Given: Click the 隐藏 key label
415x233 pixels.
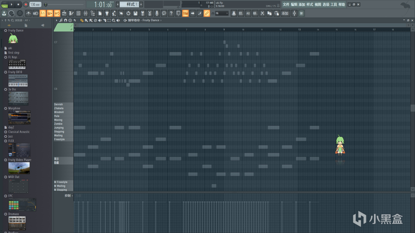Looking at the screenshot, I should click(57, 163).
